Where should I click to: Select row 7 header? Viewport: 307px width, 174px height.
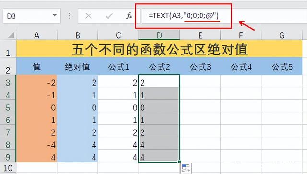8,131
